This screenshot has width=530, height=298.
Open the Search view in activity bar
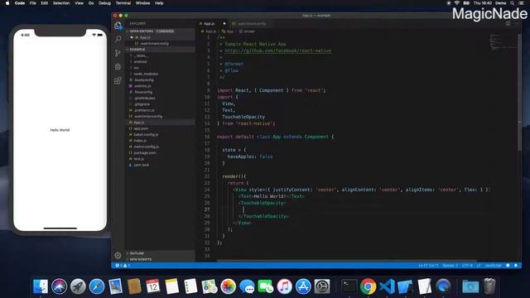(x=118, y=39)
